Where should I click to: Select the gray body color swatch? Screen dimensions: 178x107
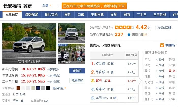tap(43, 88)
